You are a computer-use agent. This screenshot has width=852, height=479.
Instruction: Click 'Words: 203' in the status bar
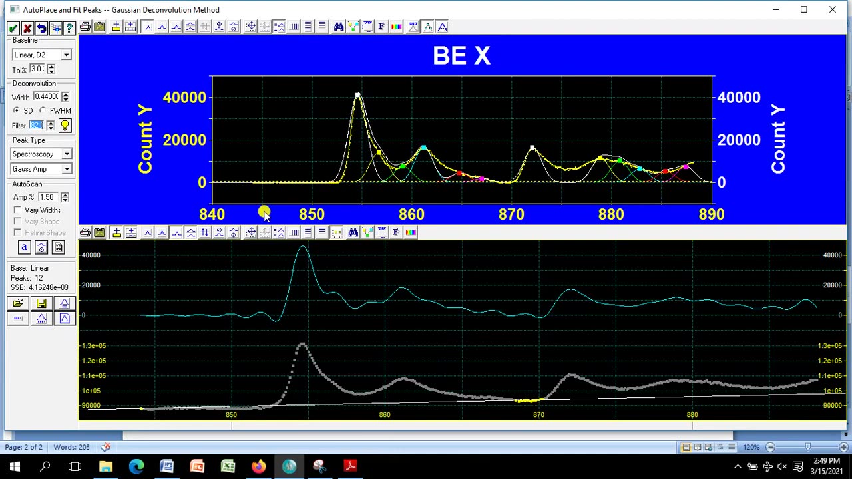coord(71,447)
